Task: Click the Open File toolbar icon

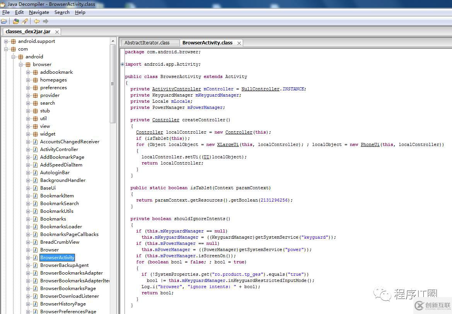Action: [4, 21]
